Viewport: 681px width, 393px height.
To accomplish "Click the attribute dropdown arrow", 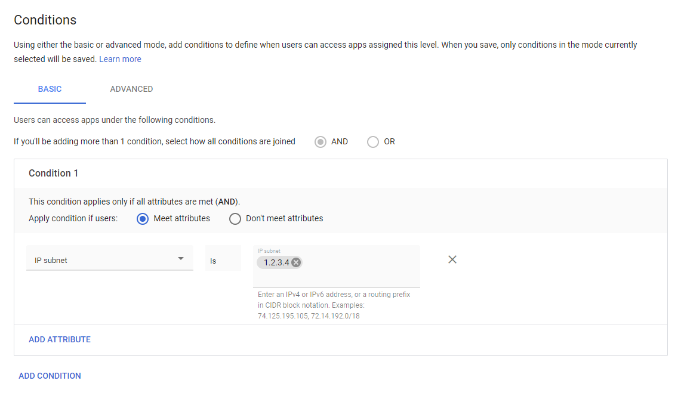I will [181, 259].
